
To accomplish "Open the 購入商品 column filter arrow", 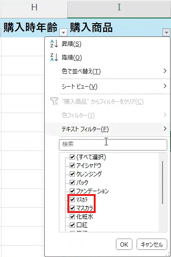I will click(x=166, y=32).
